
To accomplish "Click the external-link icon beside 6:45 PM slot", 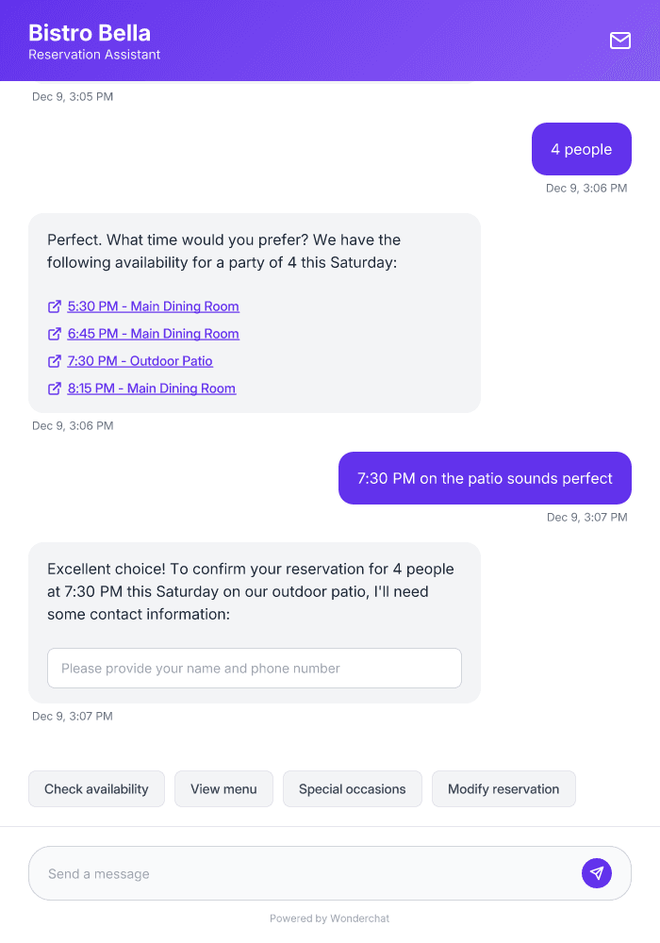I will (54, 334).
